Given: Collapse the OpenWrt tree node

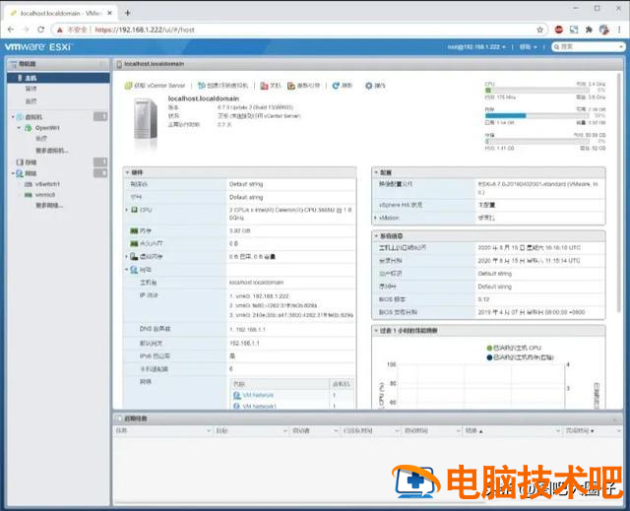Looking at the screenshot, I should tap(19, 128).
